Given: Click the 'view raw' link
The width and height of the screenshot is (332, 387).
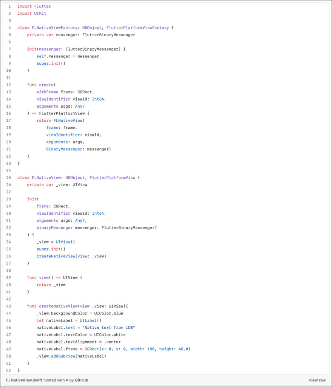Looking at the screenshot, I should coord(317,380).
